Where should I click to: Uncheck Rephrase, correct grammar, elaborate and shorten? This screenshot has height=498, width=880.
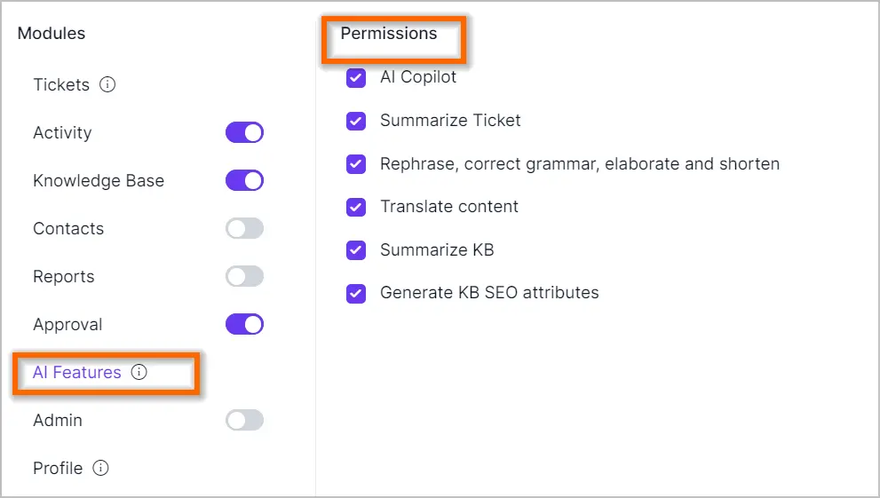356,163
